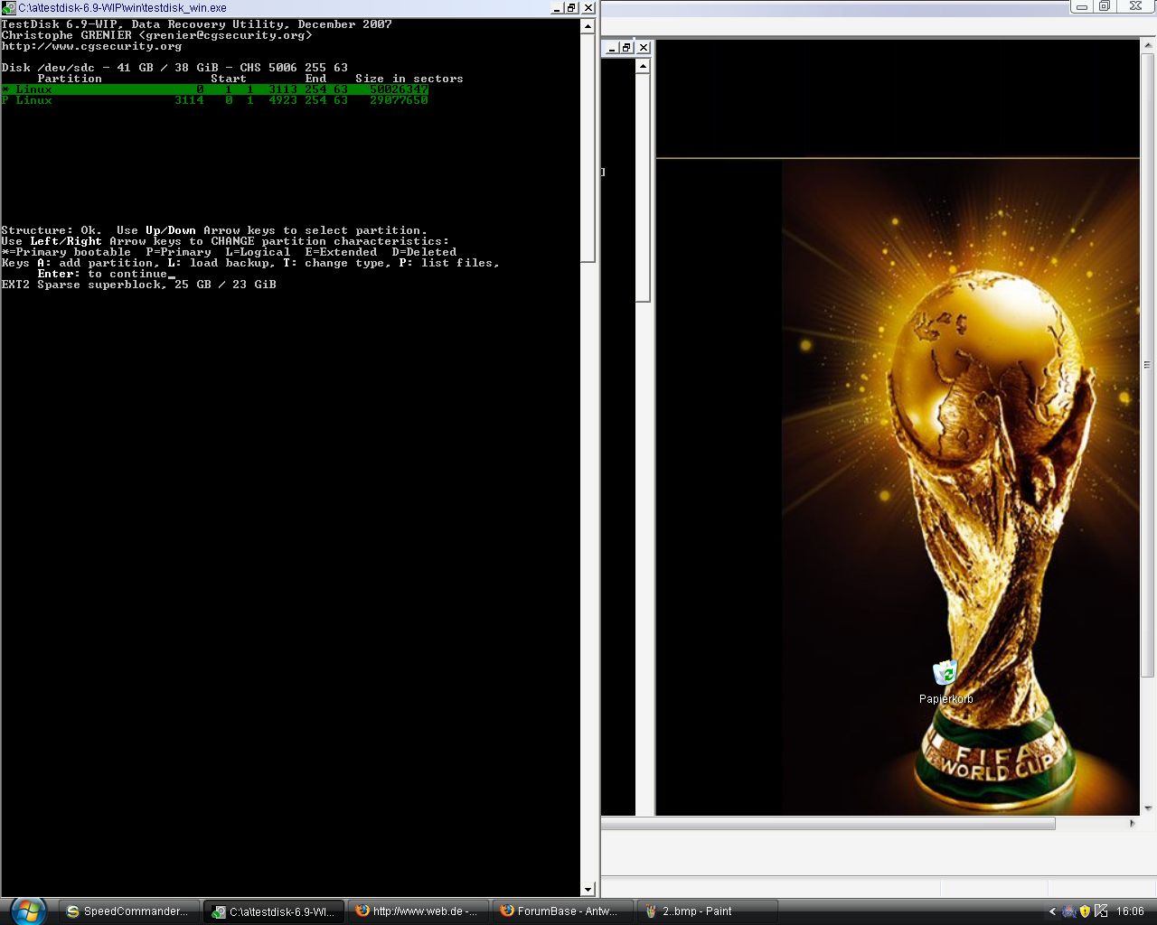Select the highlighted '* Linux' partition row
The width and height of the screenshot is (1157, 925).
(x=214, y=89)
